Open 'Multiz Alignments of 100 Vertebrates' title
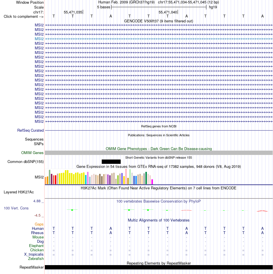This screenshot has height=274, width=273. point(159,220)
